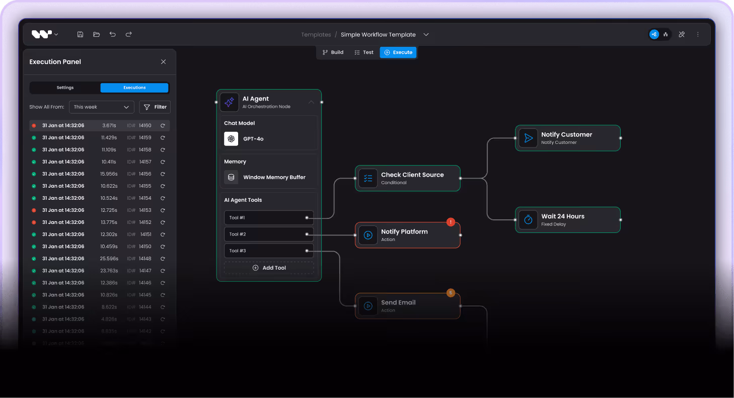The height and width of the screenshot is (398, 734).
Task: Redo the last change
Action: coord(128,34)
